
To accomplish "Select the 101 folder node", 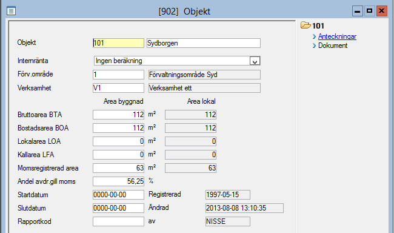I will coord(318,25).
